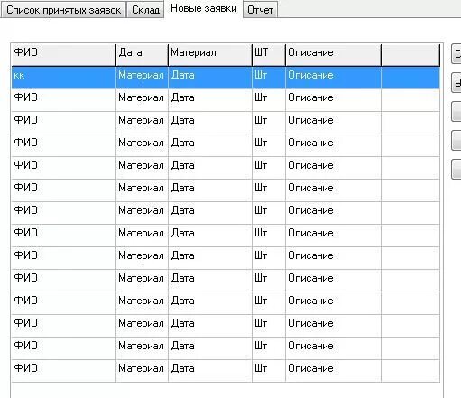Click Материал cell in the кк row

click(142, 78)
